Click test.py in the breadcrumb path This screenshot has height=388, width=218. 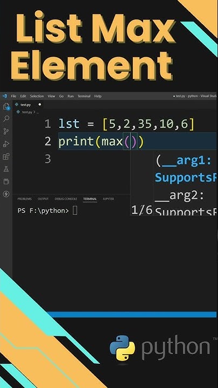tap(27, 112)
